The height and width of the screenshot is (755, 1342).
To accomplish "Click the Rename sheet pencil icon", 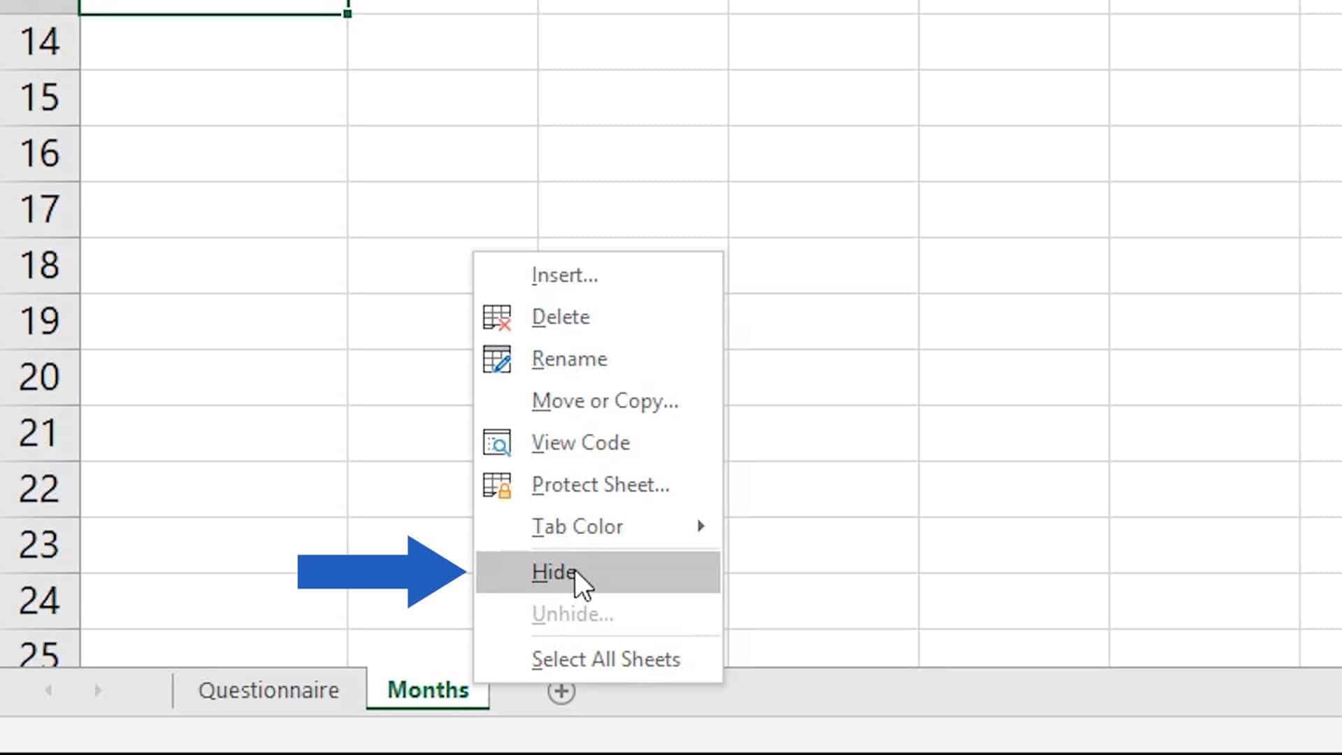I will [x=497, y=359].
